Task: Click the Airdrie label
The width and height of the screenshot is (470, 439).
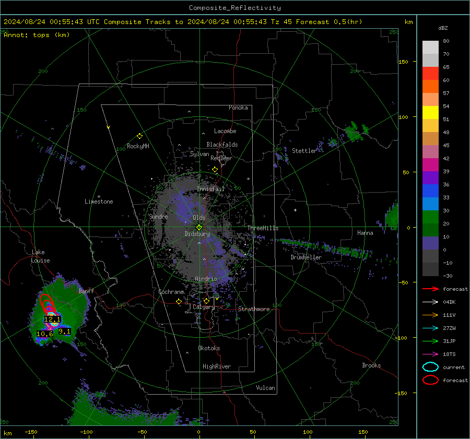Action: 206,279
